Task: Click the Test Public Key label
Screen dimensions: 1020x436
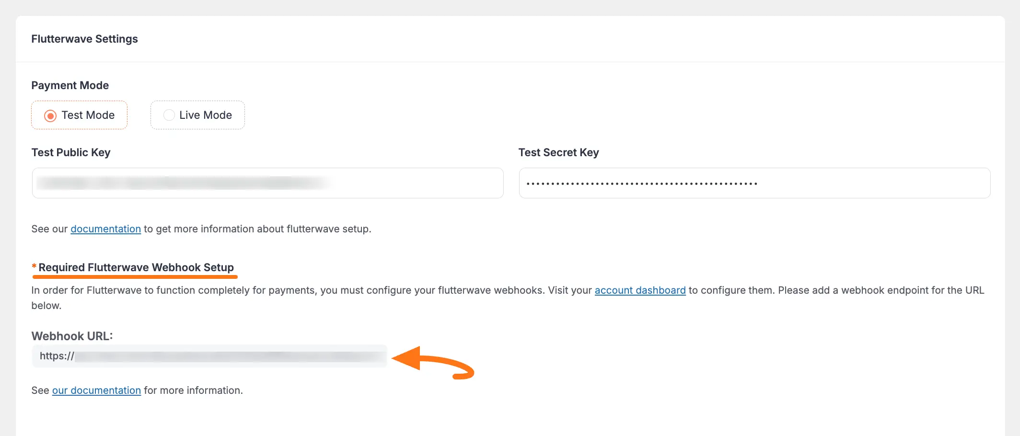Action: 71,152
